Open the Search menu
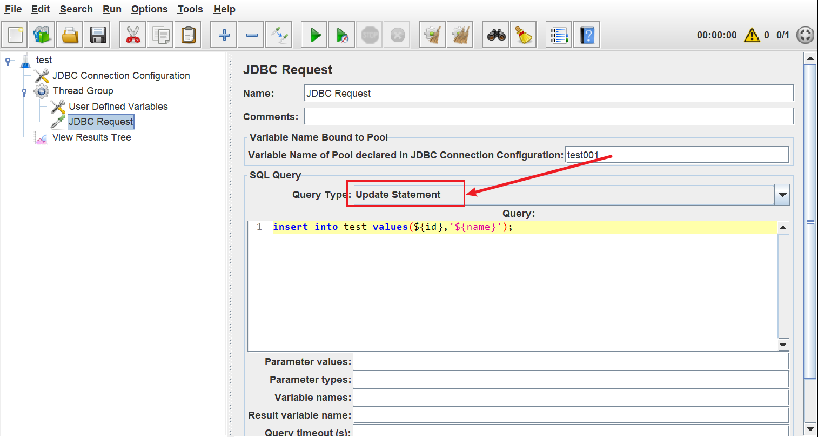The height and width of the screenshot is (437, 818). [76, 9]
